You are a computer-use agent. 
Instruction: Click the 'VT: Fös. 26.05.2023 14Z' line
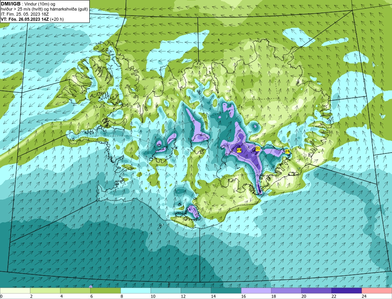(32, 19)
